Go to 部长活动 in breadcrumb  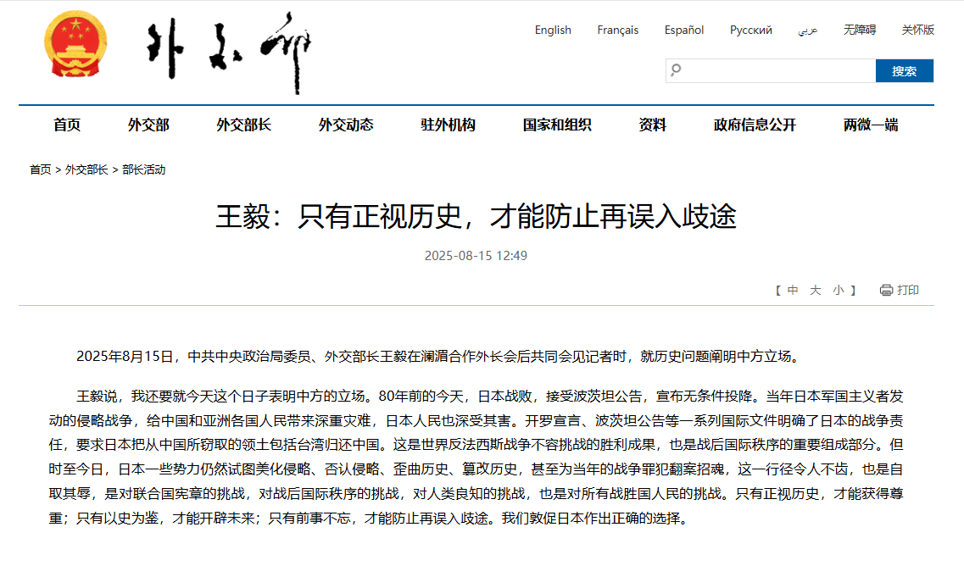point(144,169)
